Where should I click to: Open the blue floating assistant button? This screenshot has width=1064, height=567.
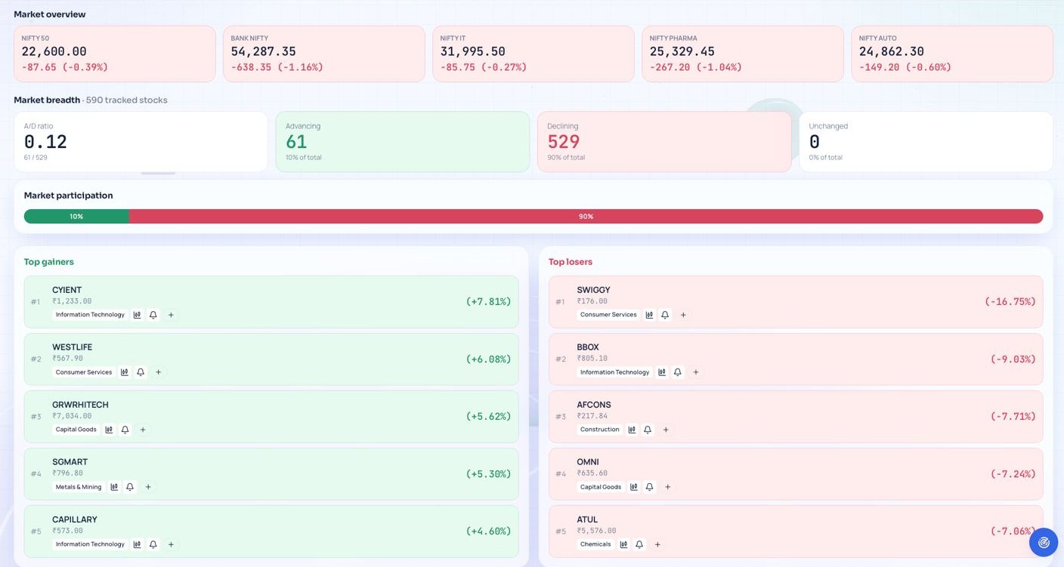(1044, 542)
